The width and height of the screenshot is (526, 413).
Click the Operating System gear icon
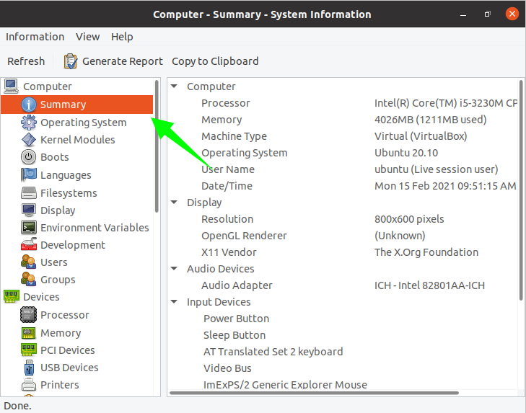(x=29, y=123)
